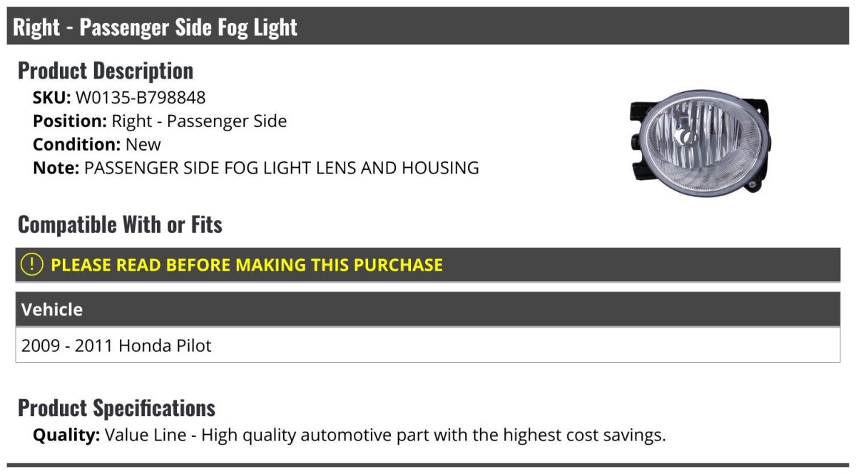
Task: Click the Right - Passenger Side position value
Action: 199,121
